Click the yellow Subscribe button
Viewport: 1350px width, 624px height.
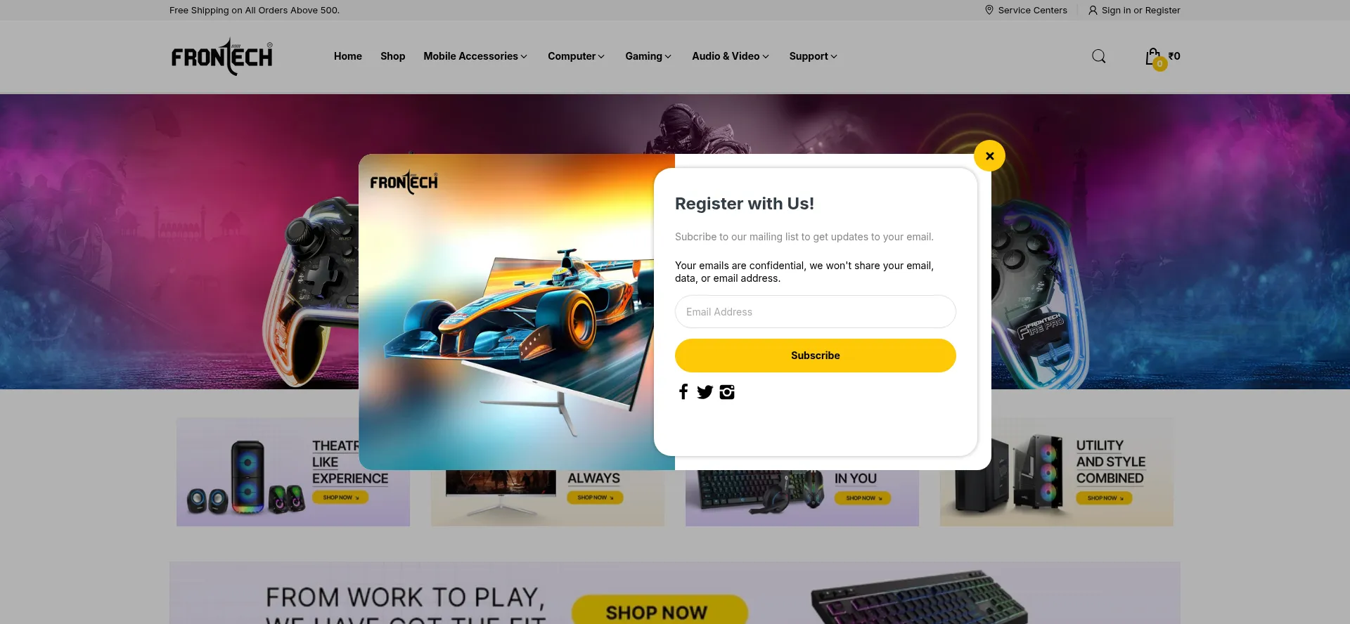(x=816, y=356)
